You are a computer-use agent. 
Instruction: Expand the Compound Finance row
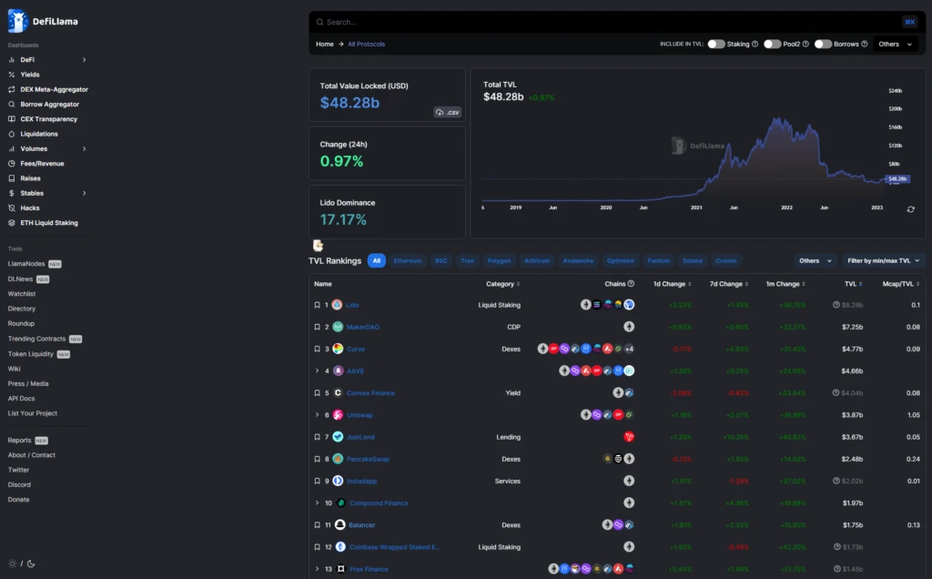[x=317, y=503]
